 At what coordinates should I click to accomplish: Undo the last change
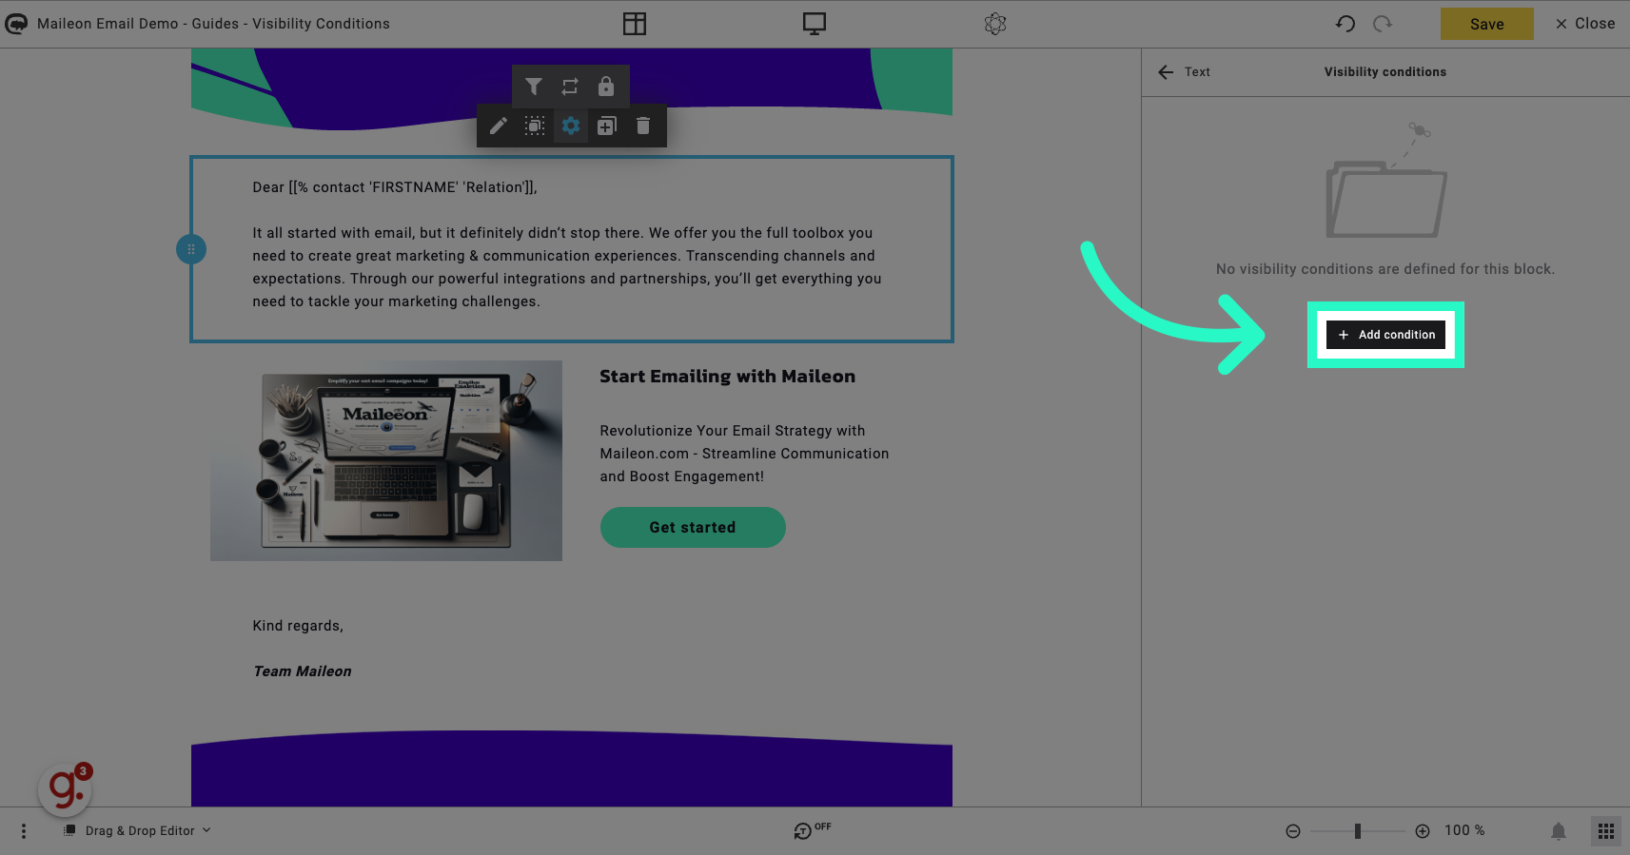click(x=1345, y=24)
